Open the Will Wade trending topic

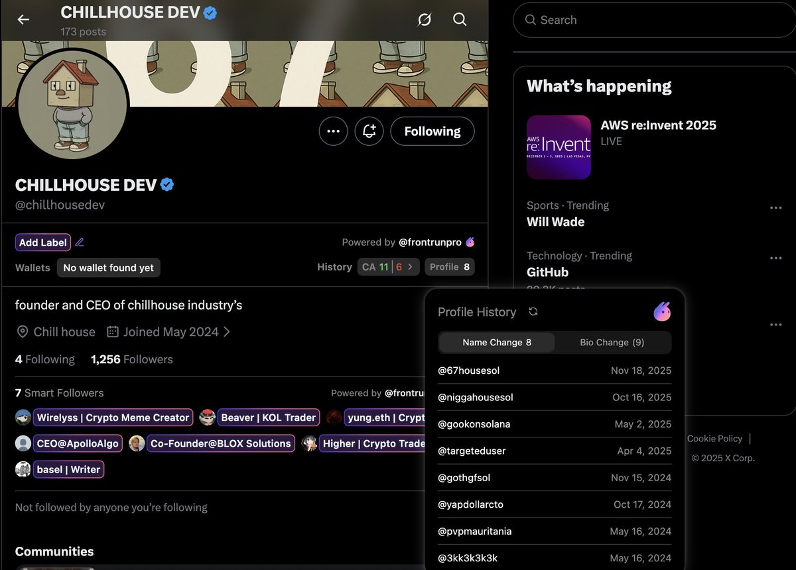click(x=556, y=222)
